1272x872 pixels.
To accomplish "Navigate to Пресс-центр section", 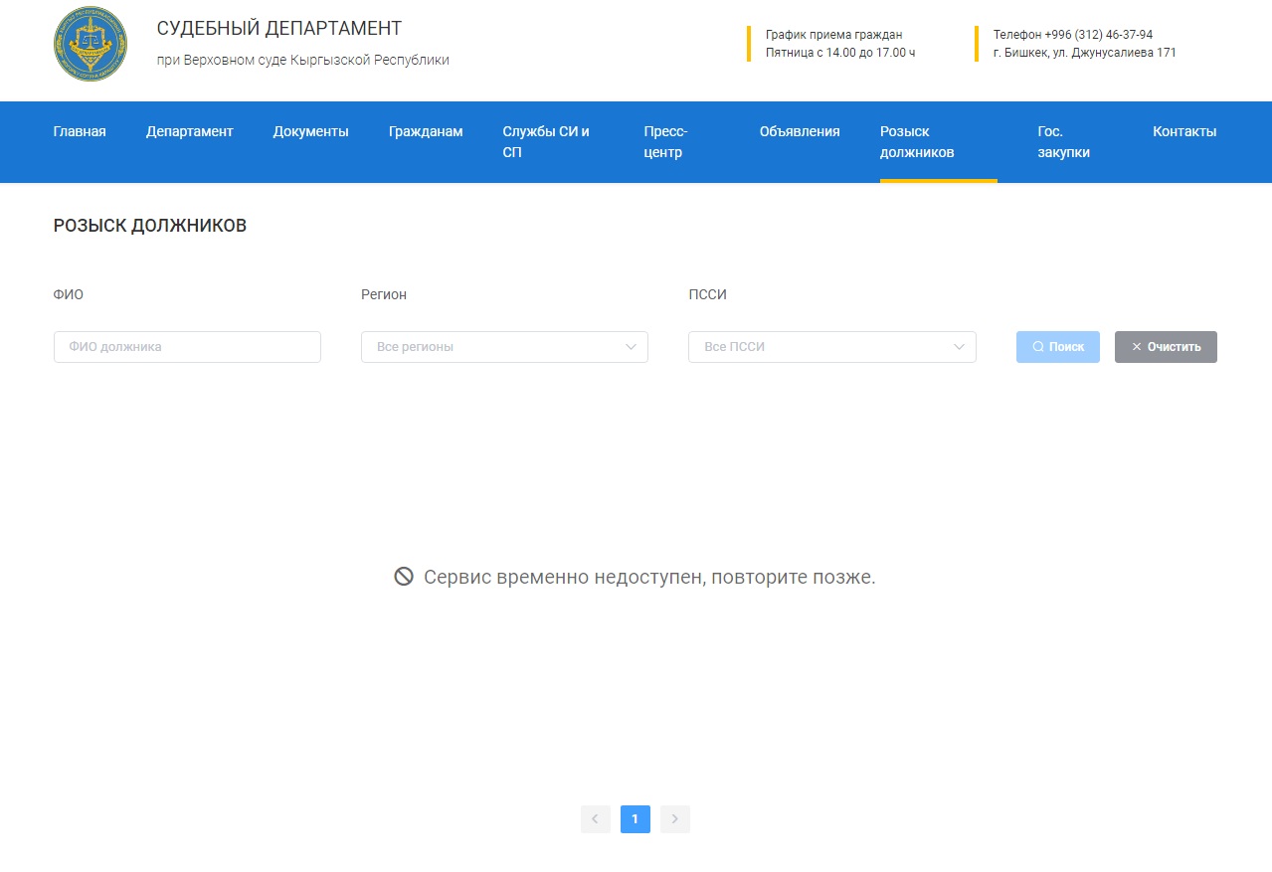I will [665, 142].
